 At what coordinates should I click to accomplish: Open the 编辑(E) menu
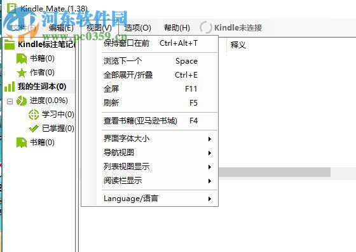pos(61,28)
